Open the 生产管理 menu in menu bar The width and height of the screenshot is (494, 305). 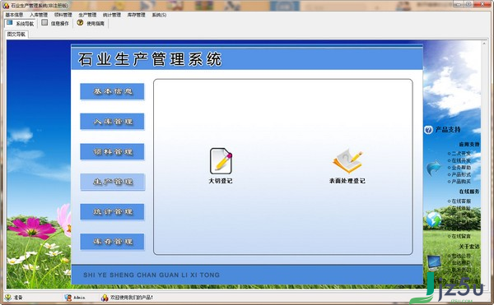coord(87,15)
